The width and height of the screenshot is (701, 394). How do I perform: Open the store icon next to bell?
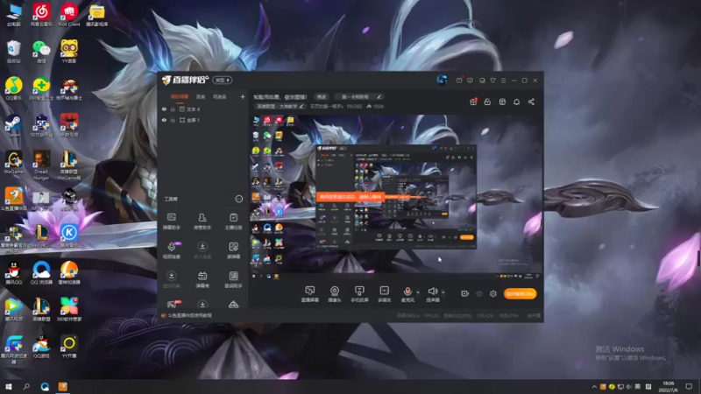[502, 102]
